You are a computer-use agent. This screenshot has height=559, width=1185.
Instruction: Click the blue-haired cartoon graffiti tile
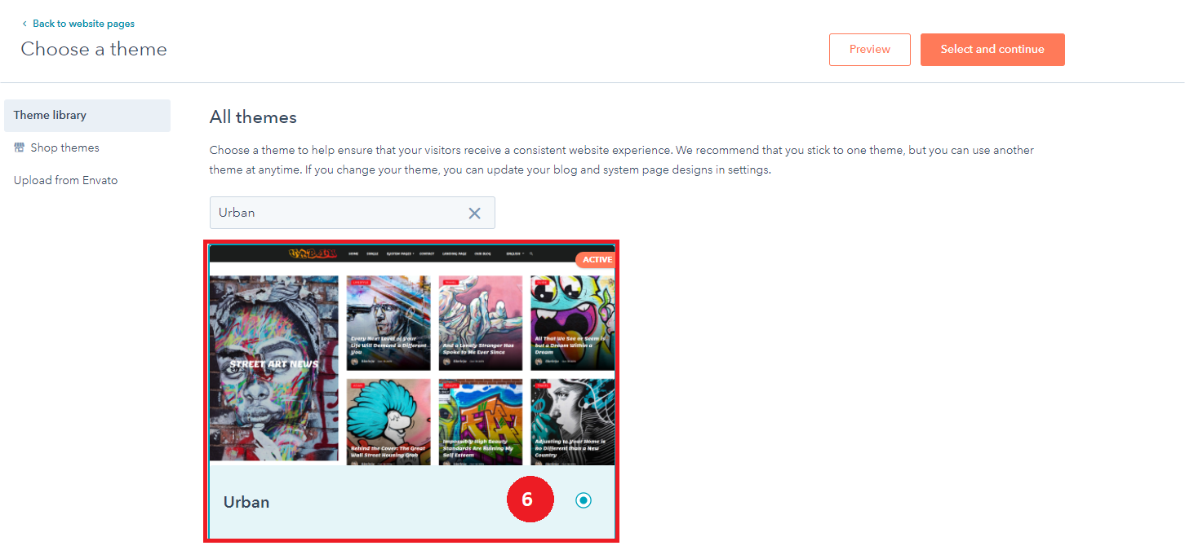click(x=388, y=421)
